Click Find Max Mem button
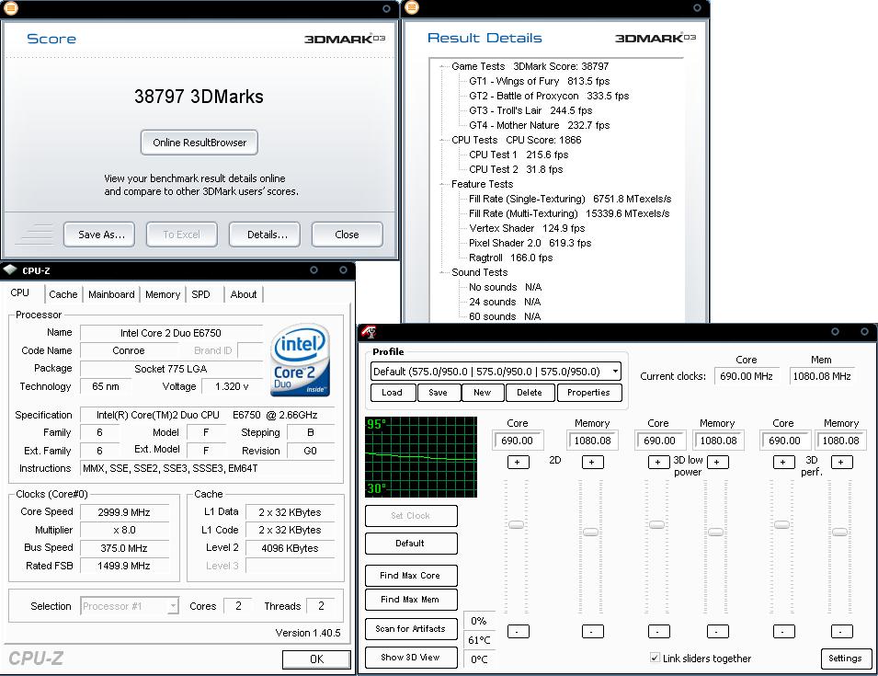 tap(411, 600)
